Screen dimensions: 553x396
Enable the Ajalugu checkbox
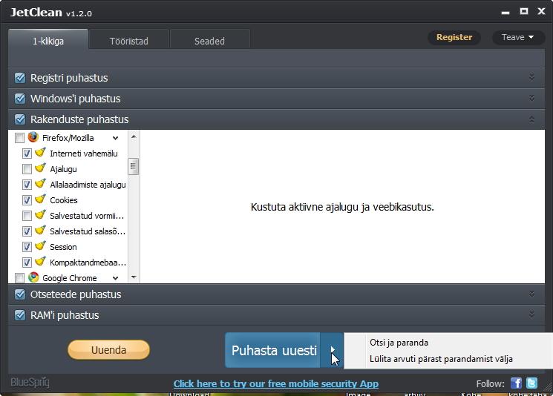(27, 169)
